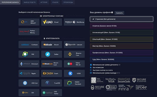
Task: Select Странник (Без депозита) level
Action: pyautogui.click(x=122, y=19)
